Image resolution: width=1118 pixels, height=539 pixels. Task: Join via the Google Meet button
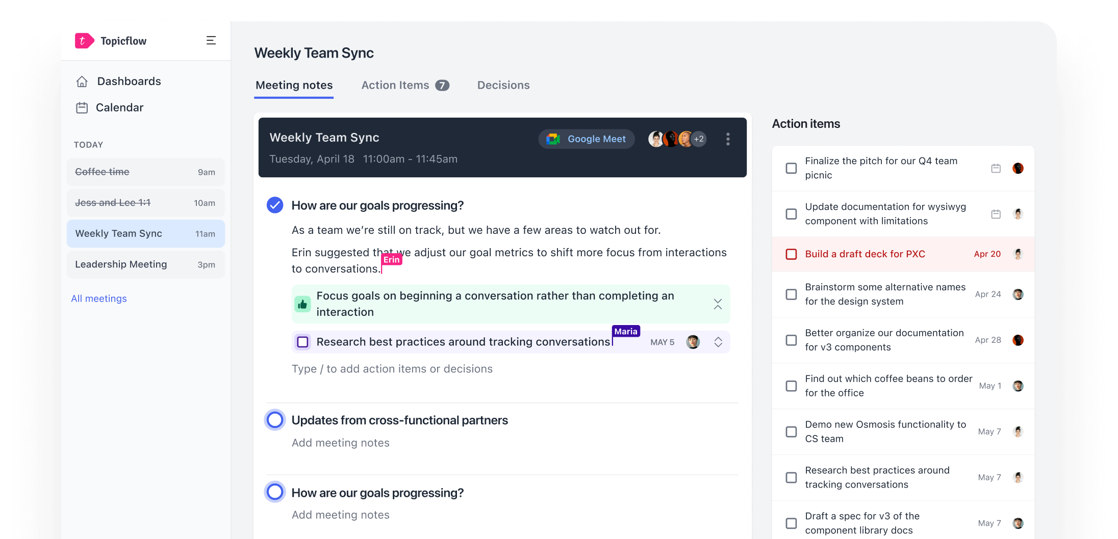(x=587, y=139)
